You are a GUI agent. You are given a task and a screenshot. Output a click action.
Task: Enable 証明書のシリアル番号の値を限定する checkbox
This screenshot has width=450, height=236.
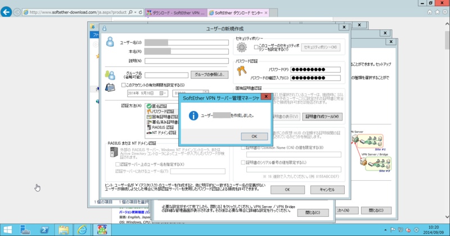[x=243, y=162]
